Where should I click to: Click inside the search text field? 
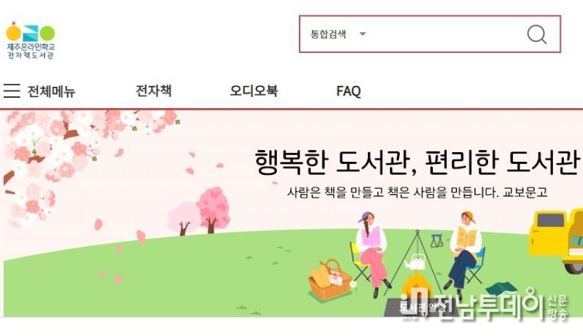(446, 34)
